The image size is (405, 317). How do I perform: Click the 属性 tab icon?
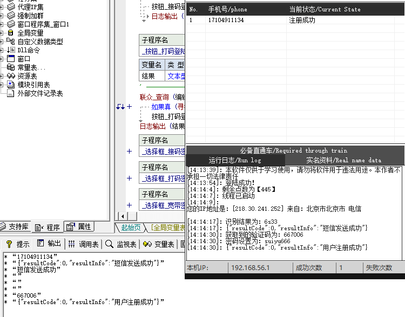71,226
